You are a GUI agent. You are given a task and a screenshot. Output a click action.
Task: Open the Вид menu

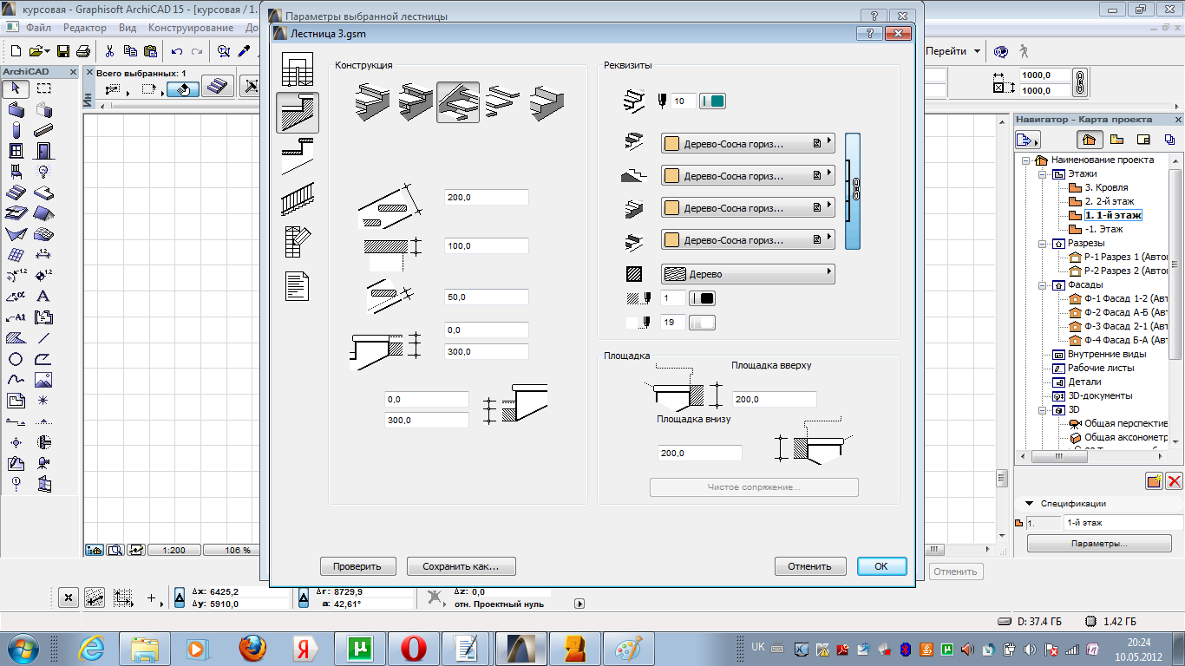128,28
